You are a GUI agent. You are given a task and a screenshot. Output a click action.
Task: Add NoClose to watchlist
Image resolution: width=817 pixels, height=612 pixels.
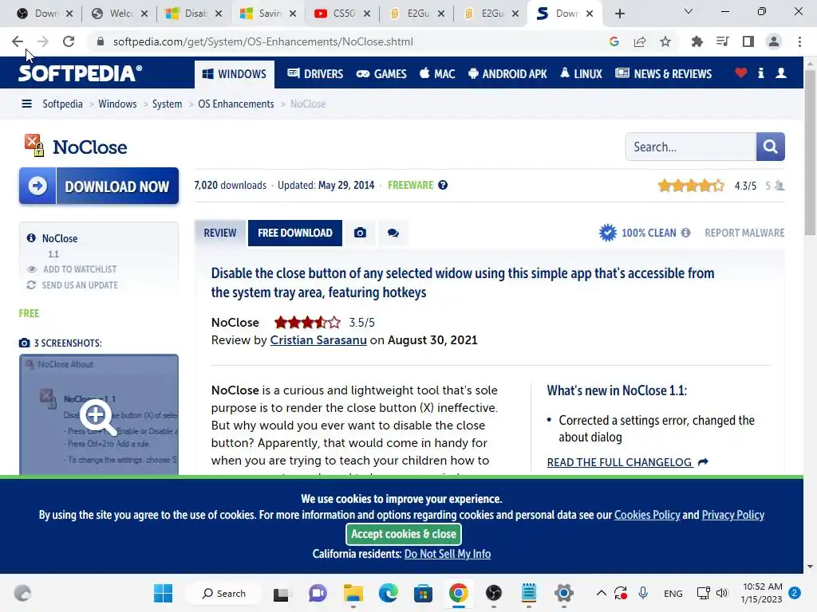click(80, 269)
